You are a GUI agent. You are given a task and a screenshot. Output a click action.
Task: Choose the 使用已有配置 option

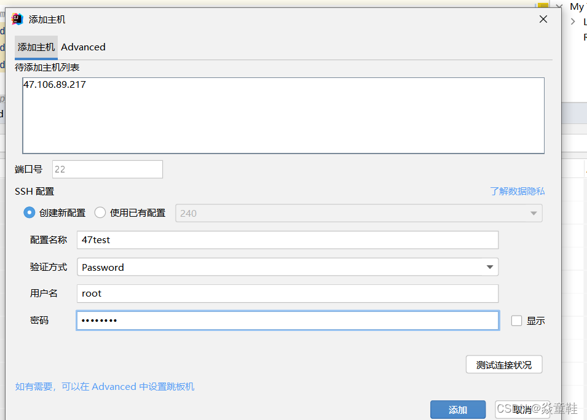[x=100, y=212]
